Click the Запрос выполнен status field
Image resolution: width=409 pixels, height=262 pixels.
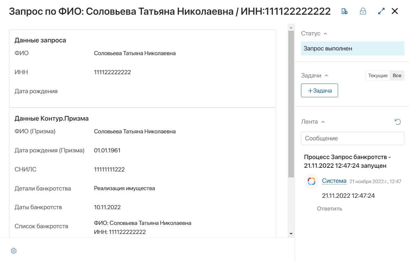click(x=352, y=48)
